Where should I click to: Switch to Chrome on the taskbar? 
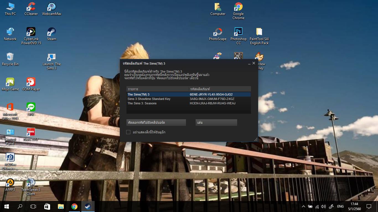pos(74,206)
